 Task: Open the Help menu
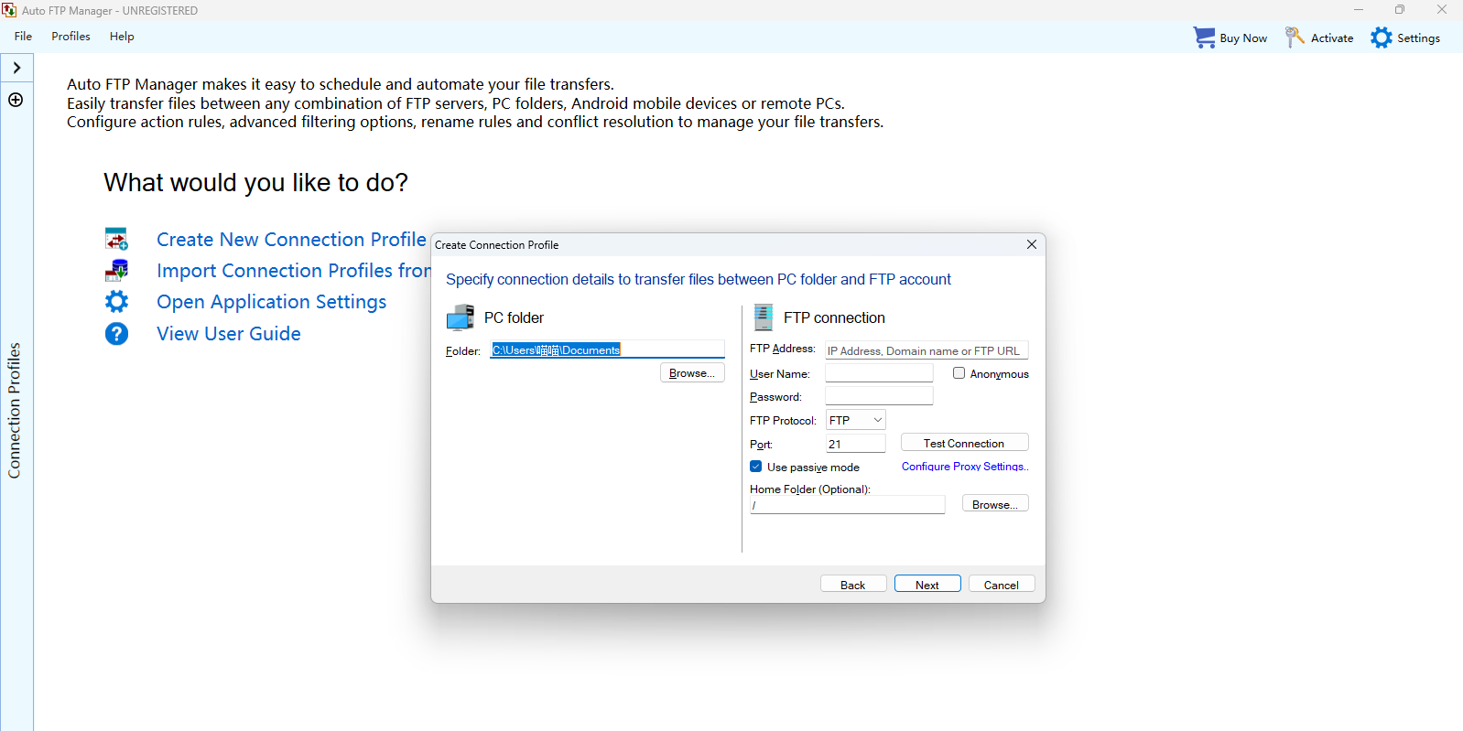click(122, 37)
